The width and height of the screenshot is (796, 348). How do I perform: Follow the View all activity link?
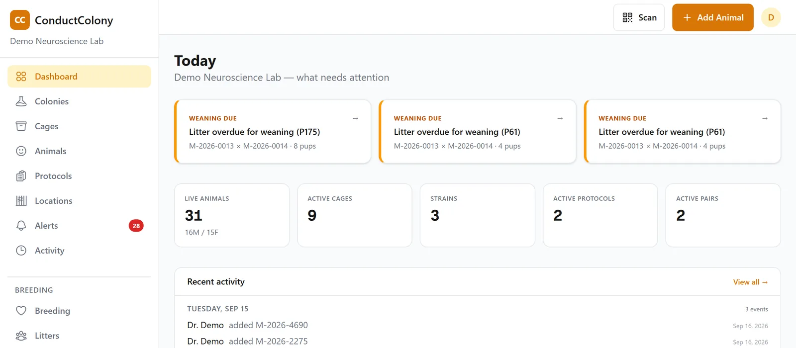pyautogui.click(x=750, y=282)
